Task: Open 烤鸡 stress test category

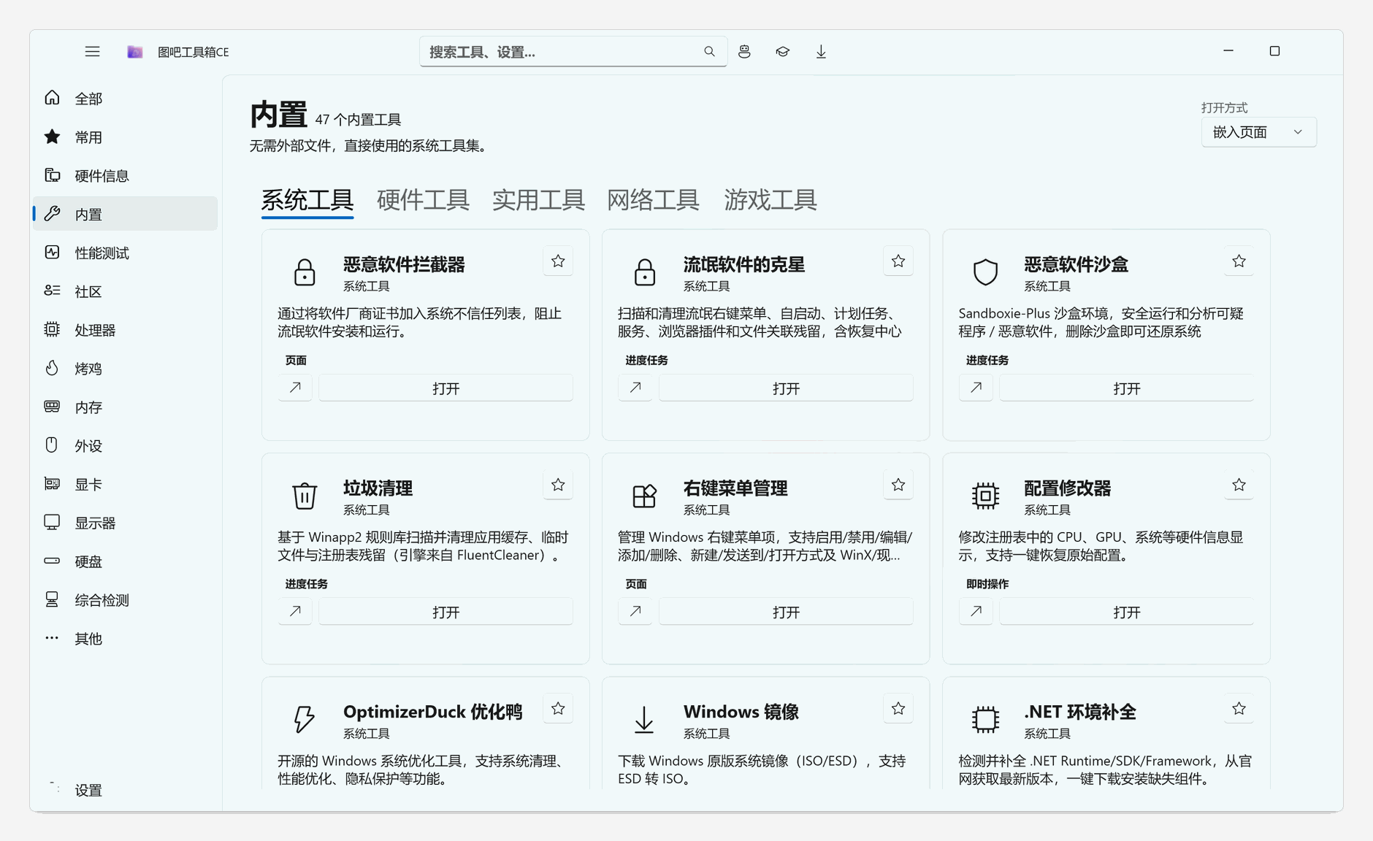Action: coord(125,369)
